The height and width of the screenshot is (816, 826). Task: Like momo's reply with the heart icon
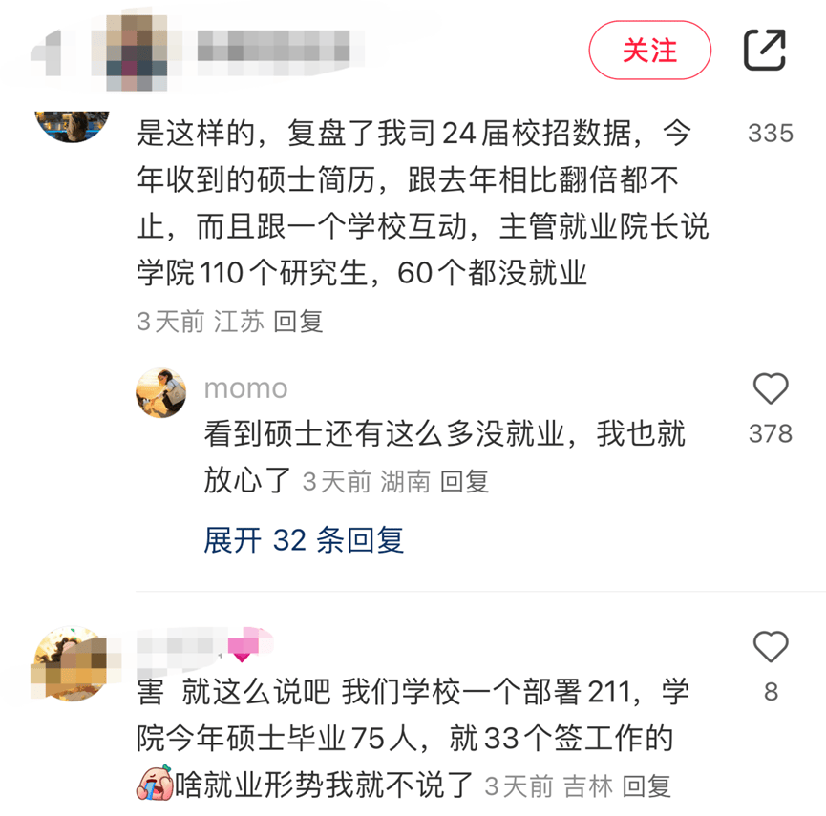click(771, 388)
